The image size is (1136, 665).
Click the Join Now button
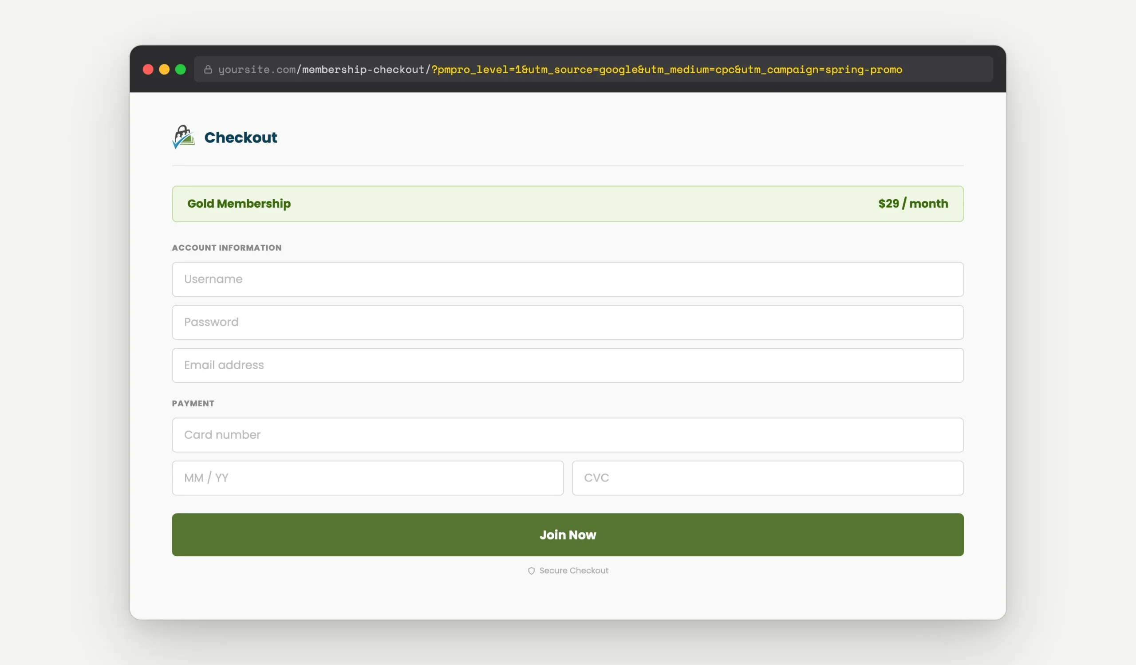(567, 535)
